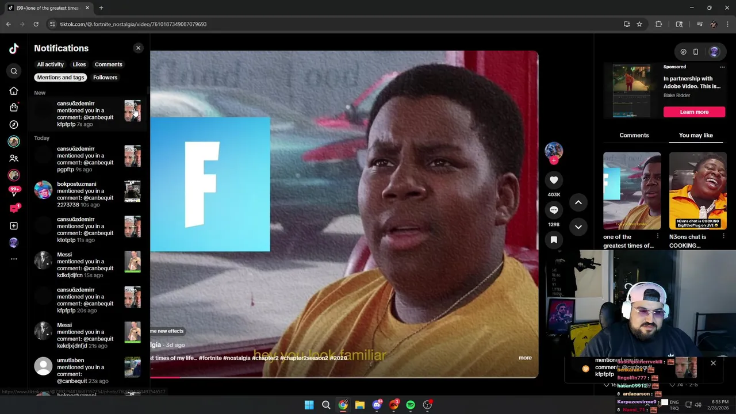Save the video with the bookmark icon
This screenshot has width=736, height=414.
(554, 240)
